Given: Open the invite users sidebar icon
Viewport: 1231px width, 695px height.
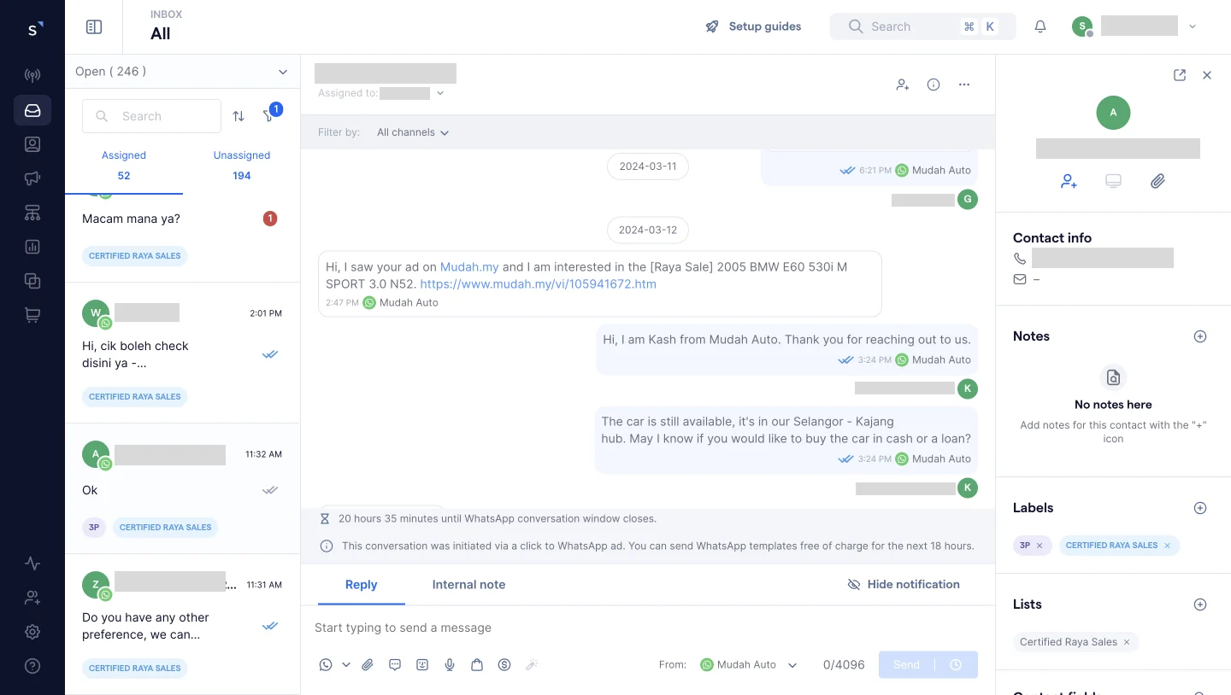Looking at the screenshot, I should tap(32, 598).
